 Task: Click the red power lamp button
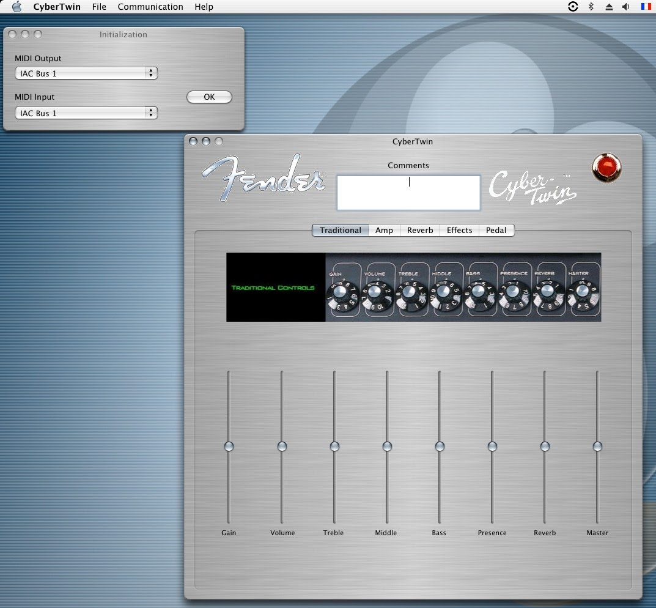tap(606, 168)
